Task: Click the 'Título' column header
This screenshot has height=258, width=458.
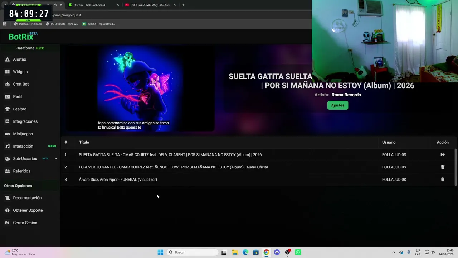Action: [x=84, y=142]
